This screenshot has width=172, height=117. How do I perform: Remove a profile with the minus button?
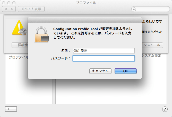[14, 109]
